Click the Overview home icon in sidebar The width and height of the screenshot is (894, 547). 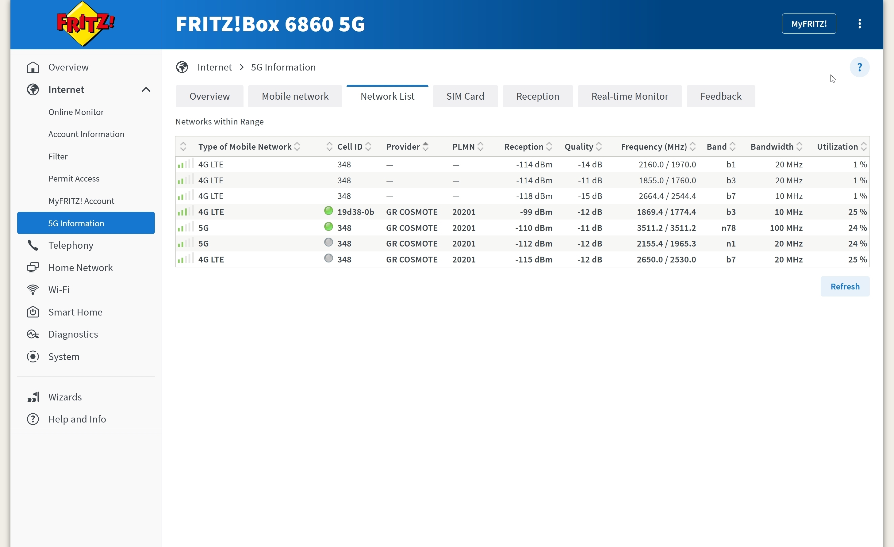click(x=33, y=67)
